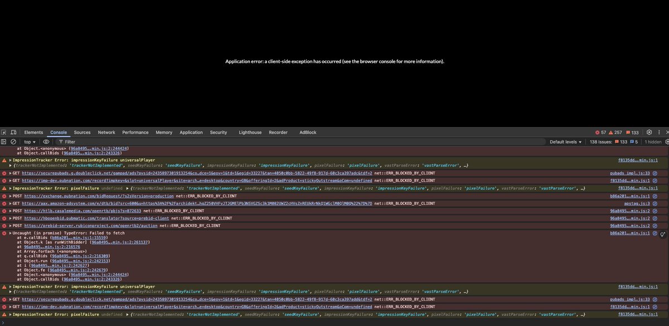Open the prebid-server.rubiconproject.com auction URL
Viewport: 669px width, 326px height.
click(x=90, y=226)
